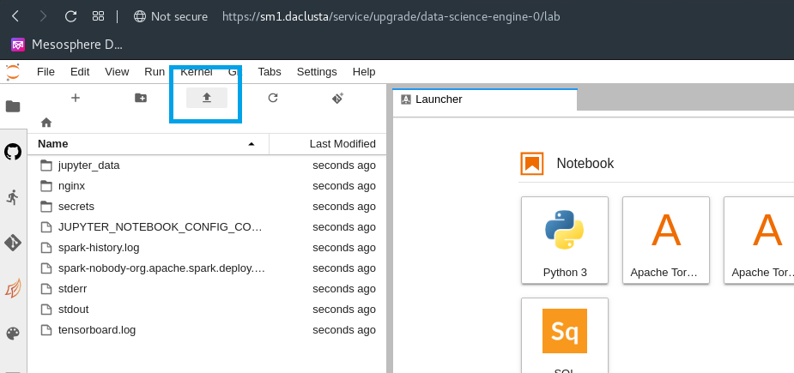Click the browser back arrow
The image size is (794, 373).
coord(15,16)
